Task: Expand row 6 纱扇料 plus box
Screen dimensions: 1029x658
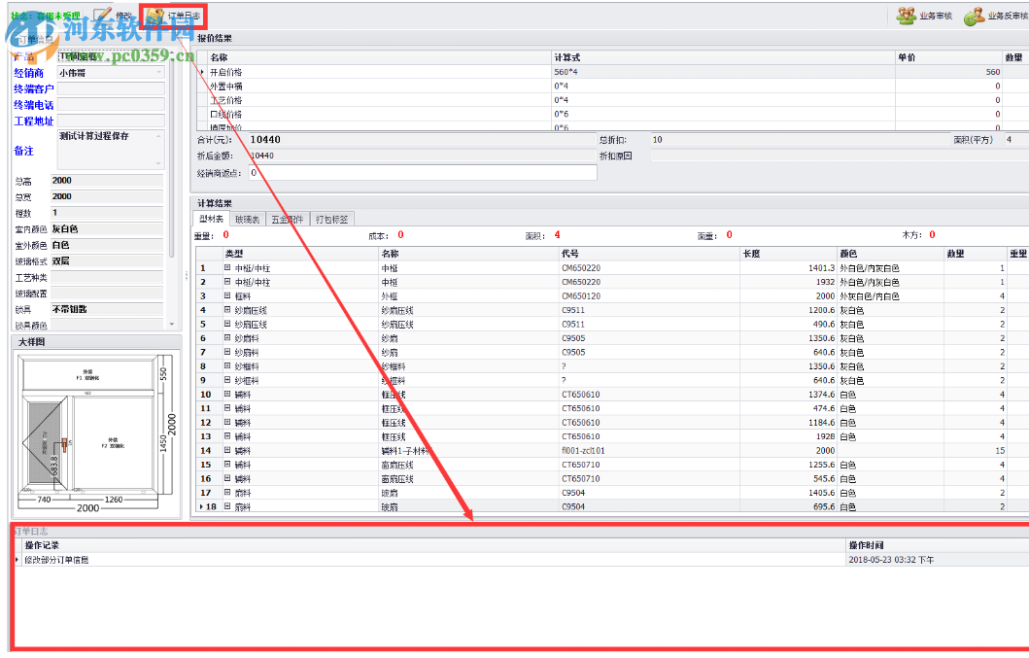Action: click(227, 338)
